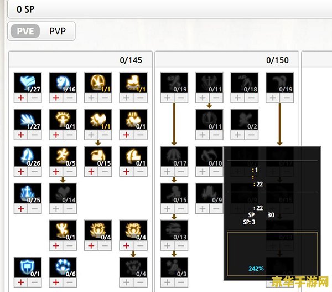Select the greyed skill icon labeled 0/9

pyautogui.click(x=209, y=193)
